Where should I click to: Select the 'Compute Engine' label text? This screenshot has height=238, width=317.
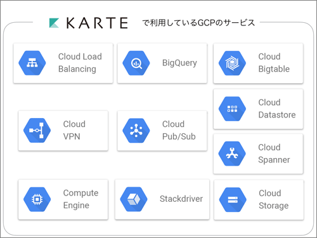tap(81, 199)
